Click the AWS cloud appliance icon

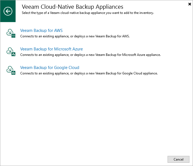click(x=11, y=33)
